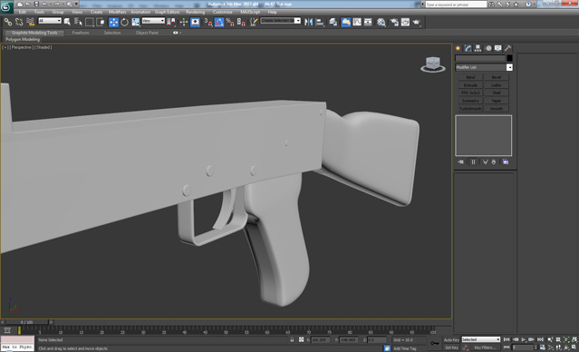Open the Rendered Frame Window icon
Image resolution: width=579 pixels, height=352 pixels.
pyautogui.click(x=405, y=22)
